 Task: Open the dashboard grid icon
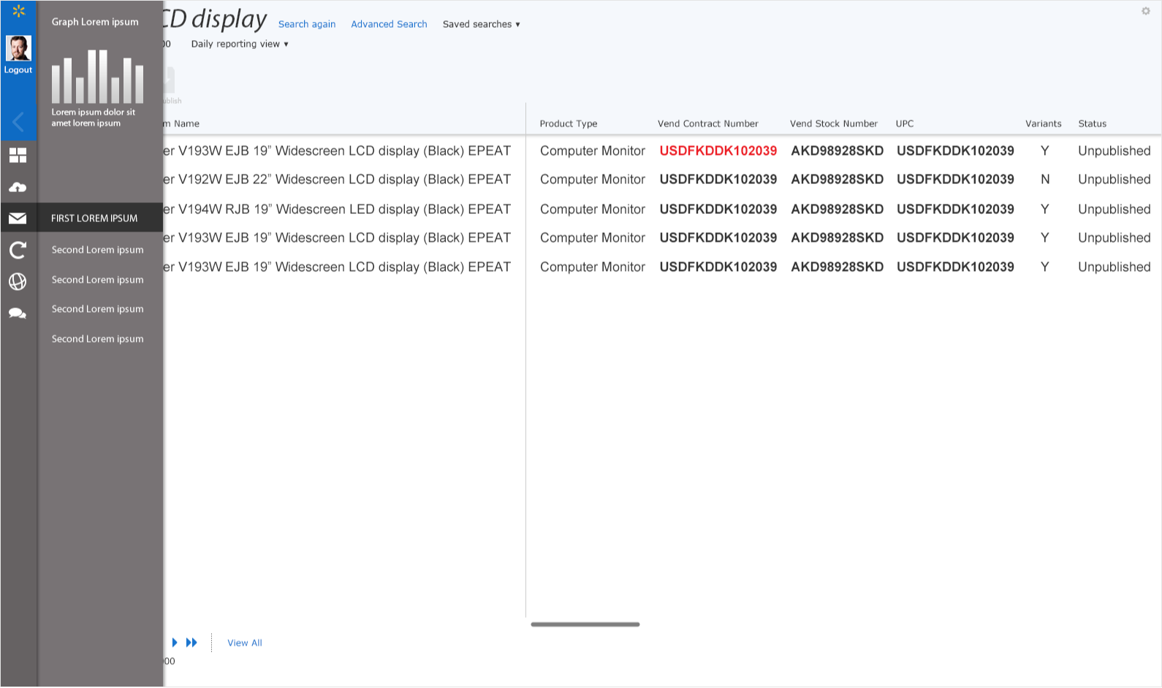pos(18,156)
